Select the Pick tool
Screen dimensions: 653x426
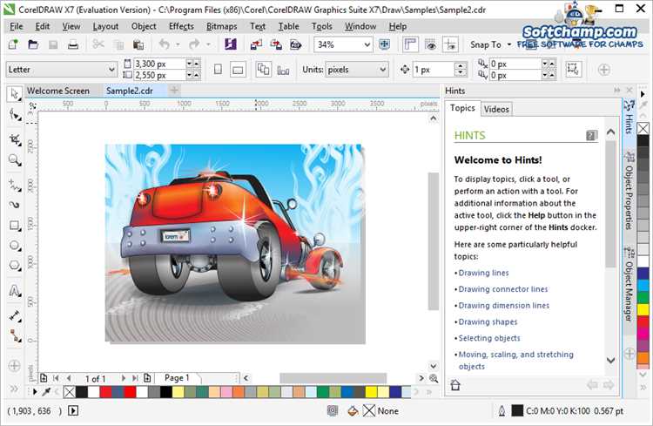[x=15, y=94]
